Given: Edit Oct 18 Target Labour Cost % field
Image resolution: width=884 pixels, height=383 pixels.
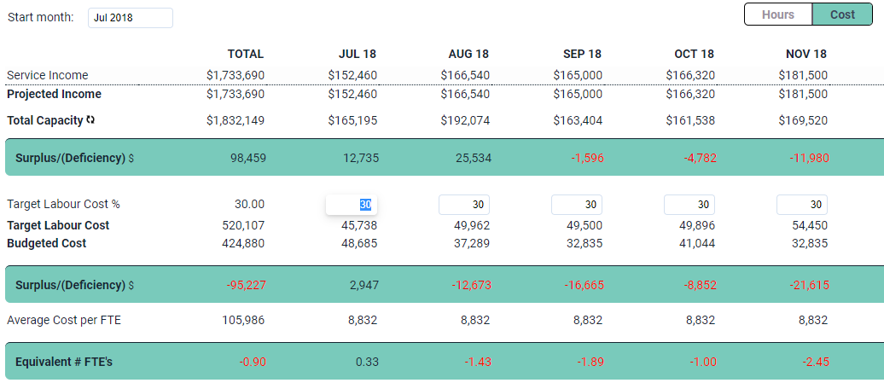Looking at the screenshot, I should [x=689, y=205].
